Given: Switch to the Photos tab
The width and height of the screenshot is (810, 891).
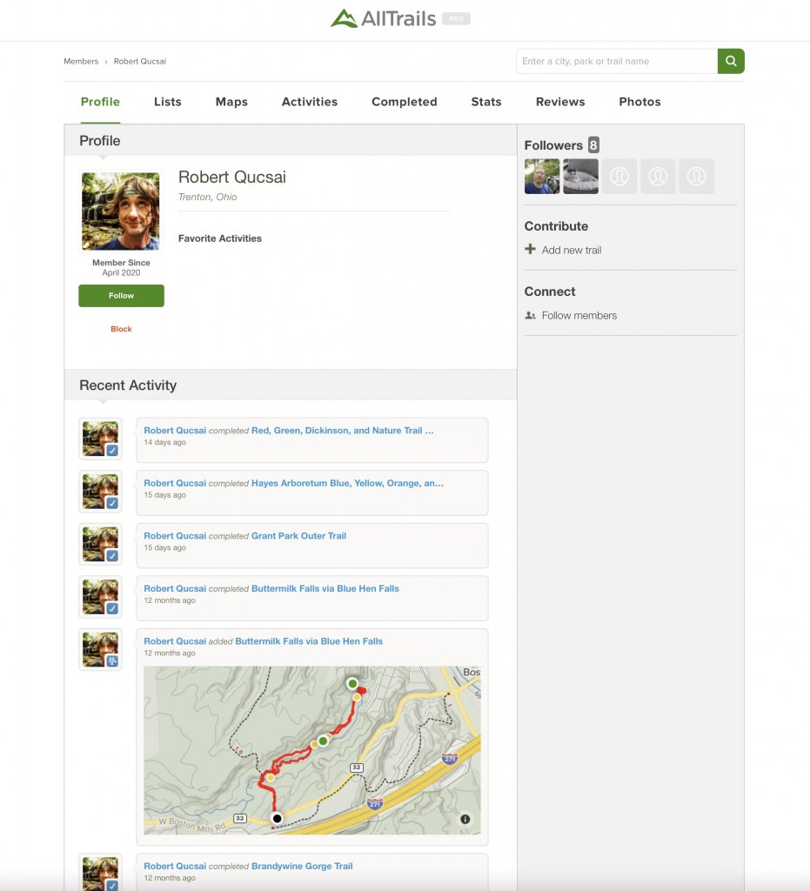Looking at the screenshot, I should pyautogui.click(x=639, y=102).
